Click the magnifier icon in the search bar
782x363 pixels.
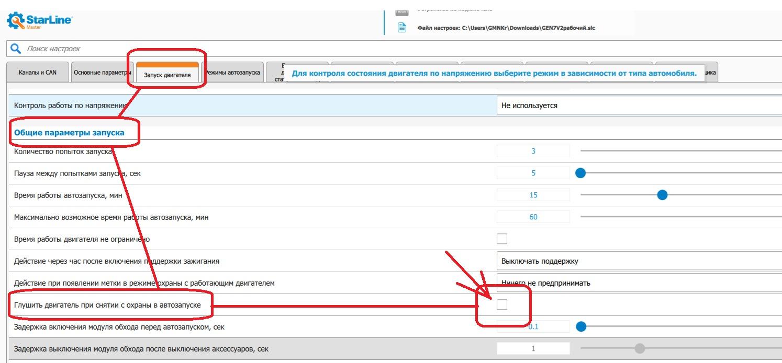coord(16,49)
